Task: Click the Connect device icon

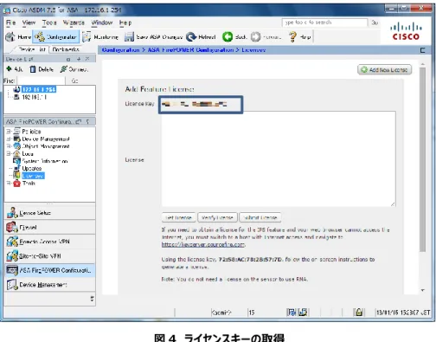Action: 63,69
